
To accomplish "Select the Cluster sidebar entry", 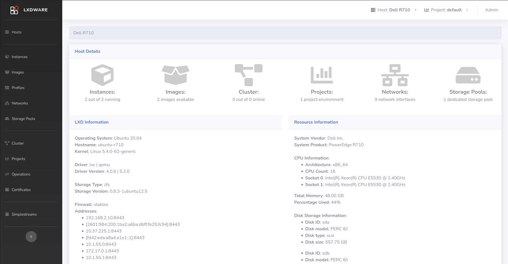I will click(18, 143).
